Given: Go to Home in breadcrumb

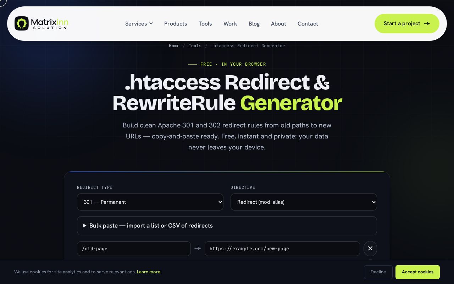Looking at the screenshot, I should click(174, 46).
